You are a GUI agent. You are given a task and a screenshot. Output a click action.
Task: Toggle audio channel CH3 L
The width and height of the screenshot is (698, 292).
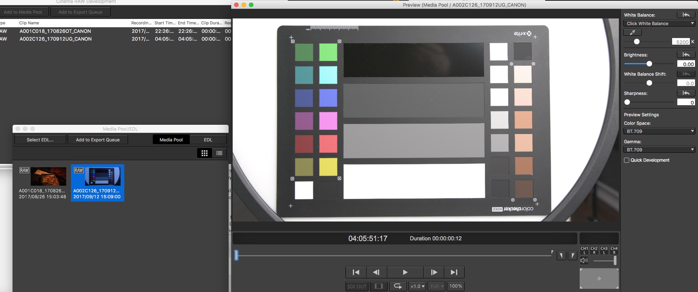click(604, 250)
